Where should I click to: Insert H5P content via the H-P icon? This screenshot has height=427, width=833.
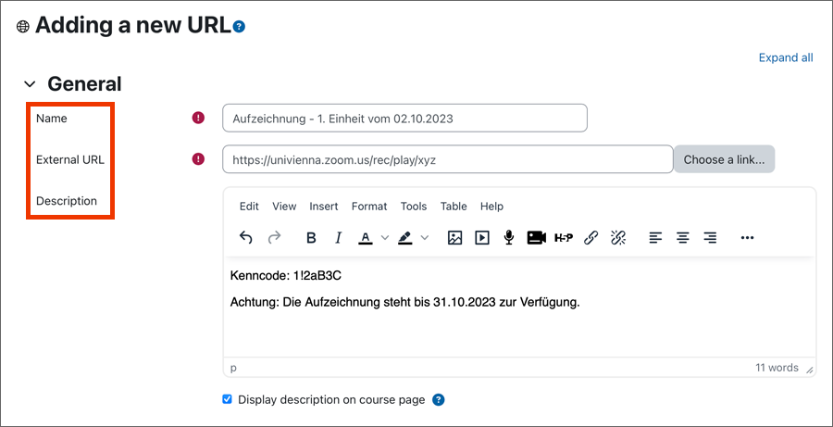564,238
